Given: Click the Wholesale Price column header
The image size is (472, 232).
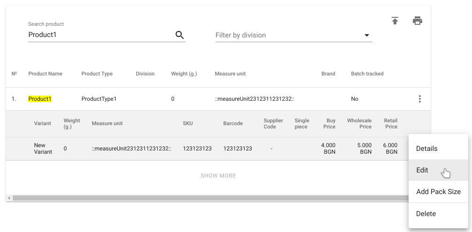Looking at the screenshot, I should coord(359,124).
